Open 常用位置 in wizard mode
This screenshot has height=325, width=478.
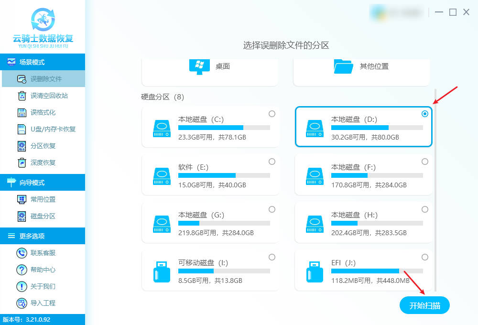click(x=43, y=199)
